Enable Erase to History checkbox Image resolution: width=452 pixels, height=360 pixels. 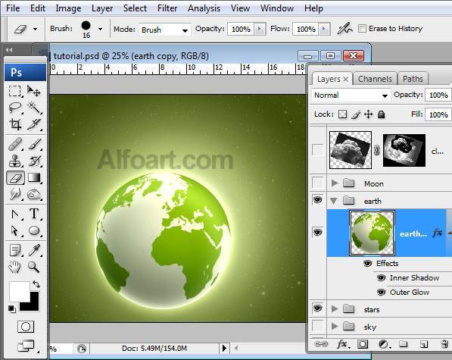pyautogui.click(x=362, y=29)
